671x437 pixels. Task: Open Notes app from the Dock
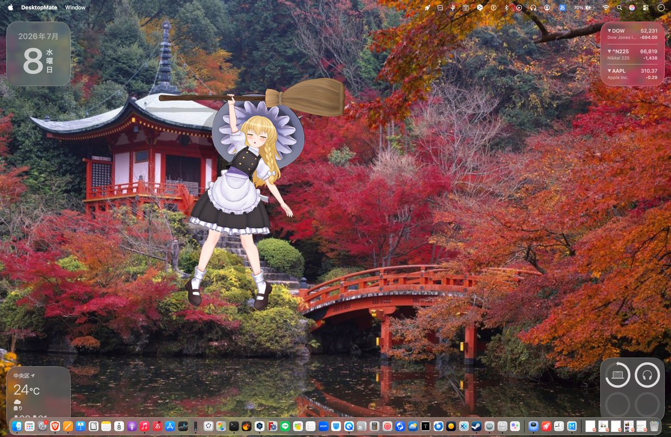pyautogui.click(x=106, y=426)
